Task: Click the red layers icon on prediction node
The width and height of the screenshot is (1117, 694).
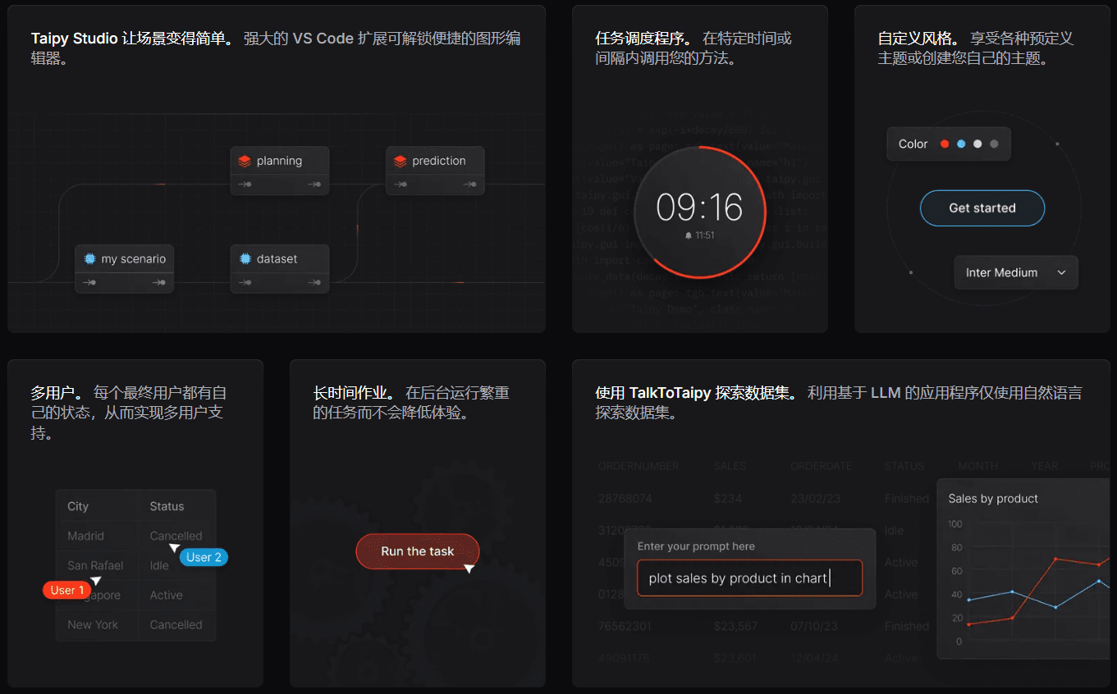Action: (400, 161)
